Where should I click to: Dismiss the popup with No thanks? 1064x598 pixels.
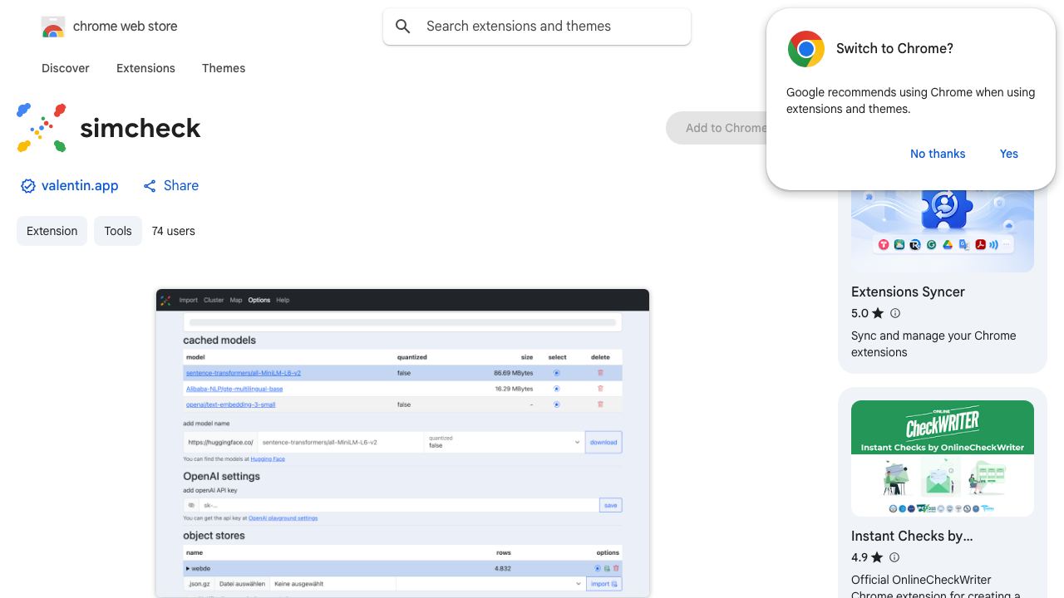[938, 154]
